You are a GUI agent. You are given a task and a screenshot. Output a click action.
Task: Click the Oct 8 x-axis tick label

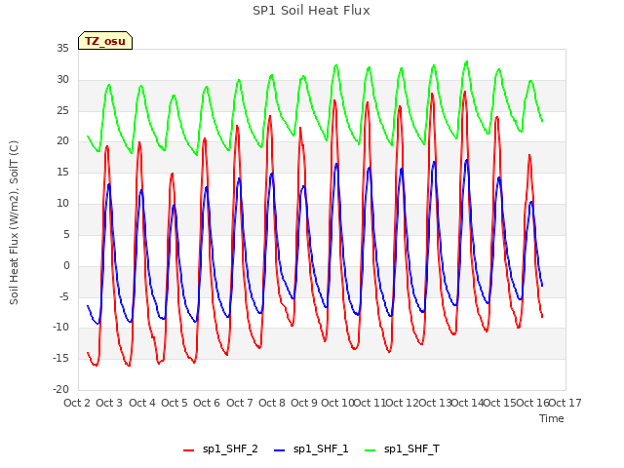[x=272, y=403]
